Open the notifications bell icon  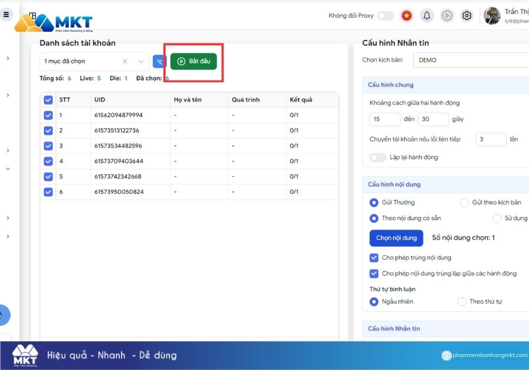pyautogui.click(x=427, y=15)
